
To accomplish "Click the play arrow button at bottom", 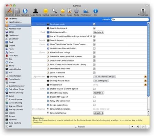I will [132, 127].
